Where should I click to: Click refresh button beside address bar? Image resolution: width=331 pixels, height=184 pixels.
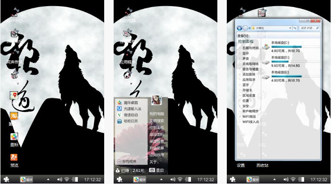click(x=295, y=28)
